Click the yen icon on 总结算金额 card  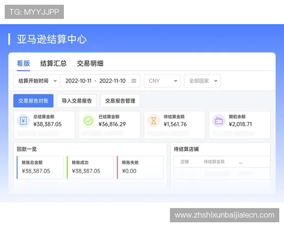23,121
